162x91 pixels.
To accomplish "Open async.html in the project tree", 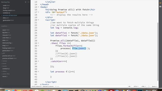I will coord(6,30).
